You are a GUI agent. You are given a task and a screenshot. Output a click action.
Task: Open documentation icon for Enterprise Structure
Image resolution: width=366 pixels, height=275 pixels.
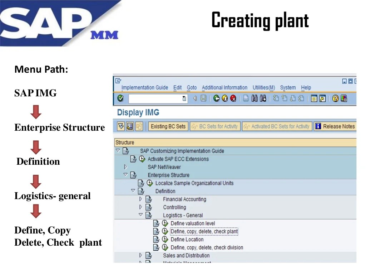[x=133, y=175]
